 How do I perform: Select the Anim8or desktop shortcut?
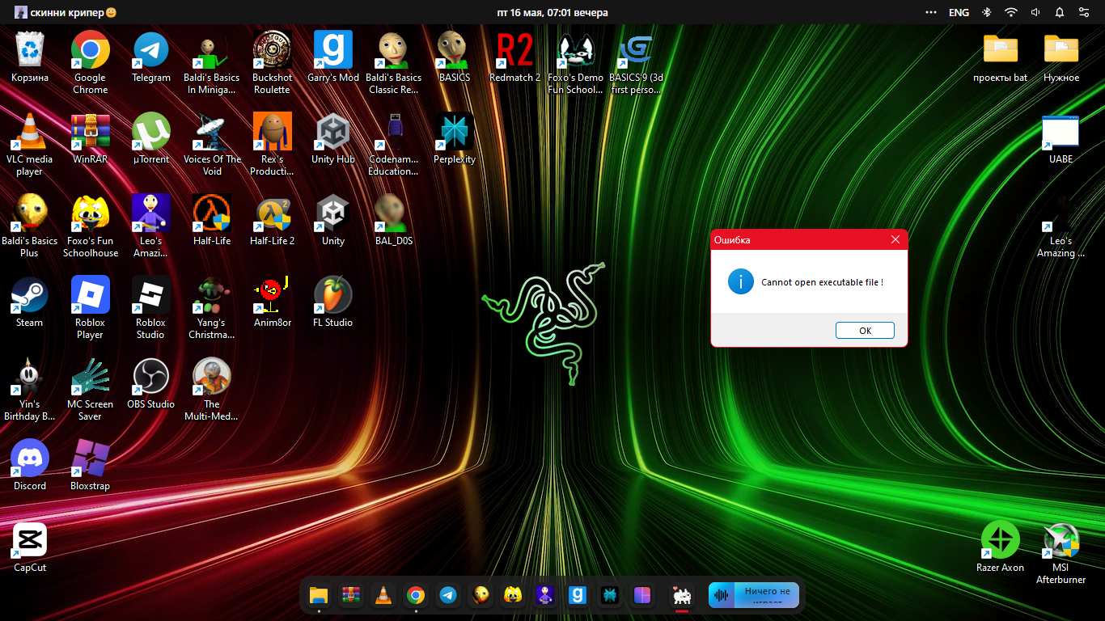272,302
